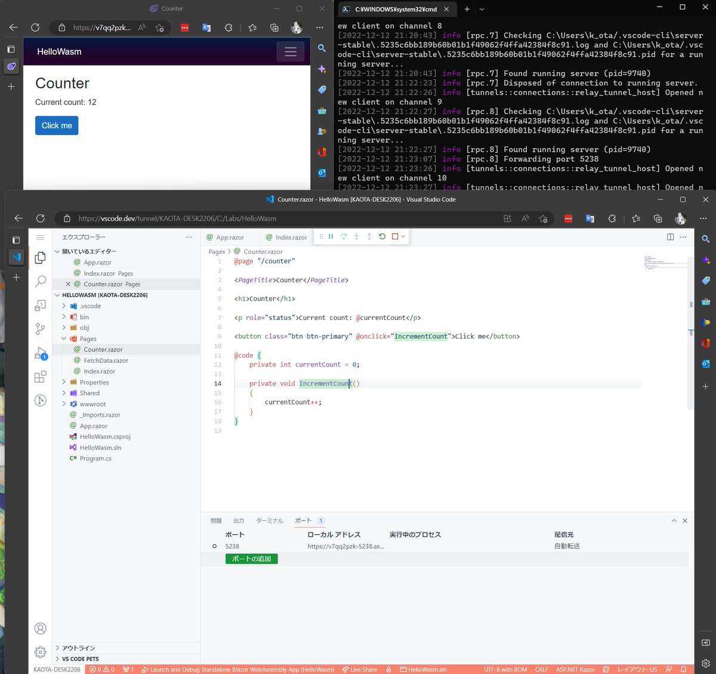
Task: Expand the .vscode folder
Action: coord(126,306)
